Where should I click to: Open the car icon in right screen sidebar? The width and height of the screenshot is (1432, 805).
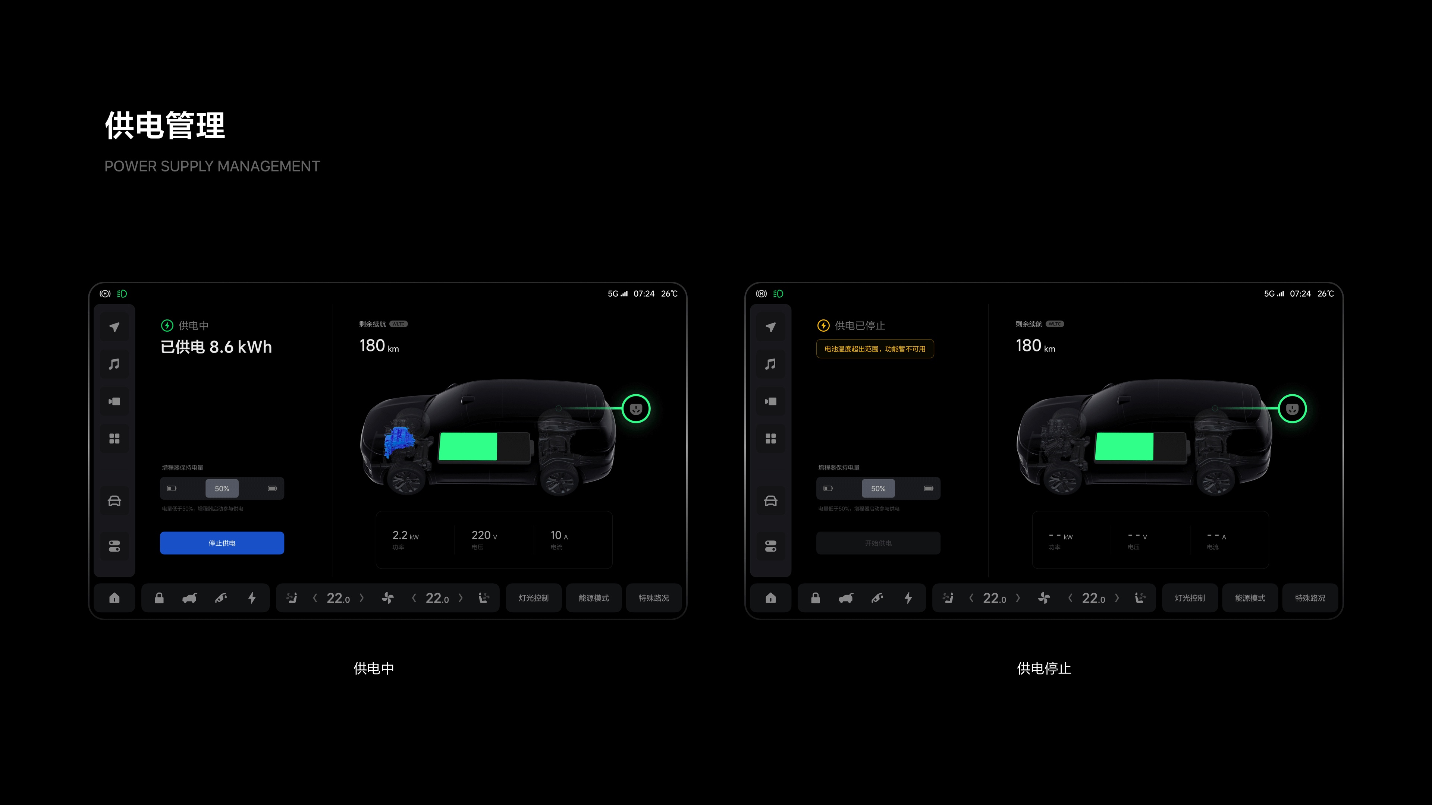point(770,501)
